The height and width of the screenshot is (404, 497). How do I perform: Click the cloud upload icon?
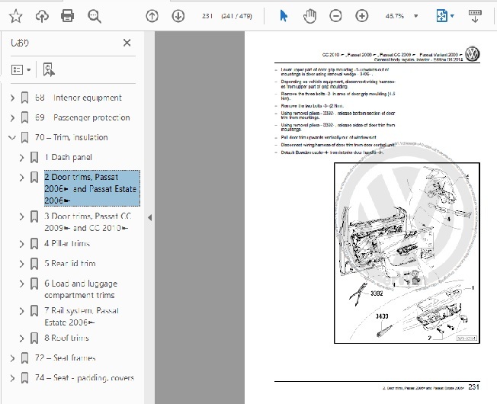point(42,16)
